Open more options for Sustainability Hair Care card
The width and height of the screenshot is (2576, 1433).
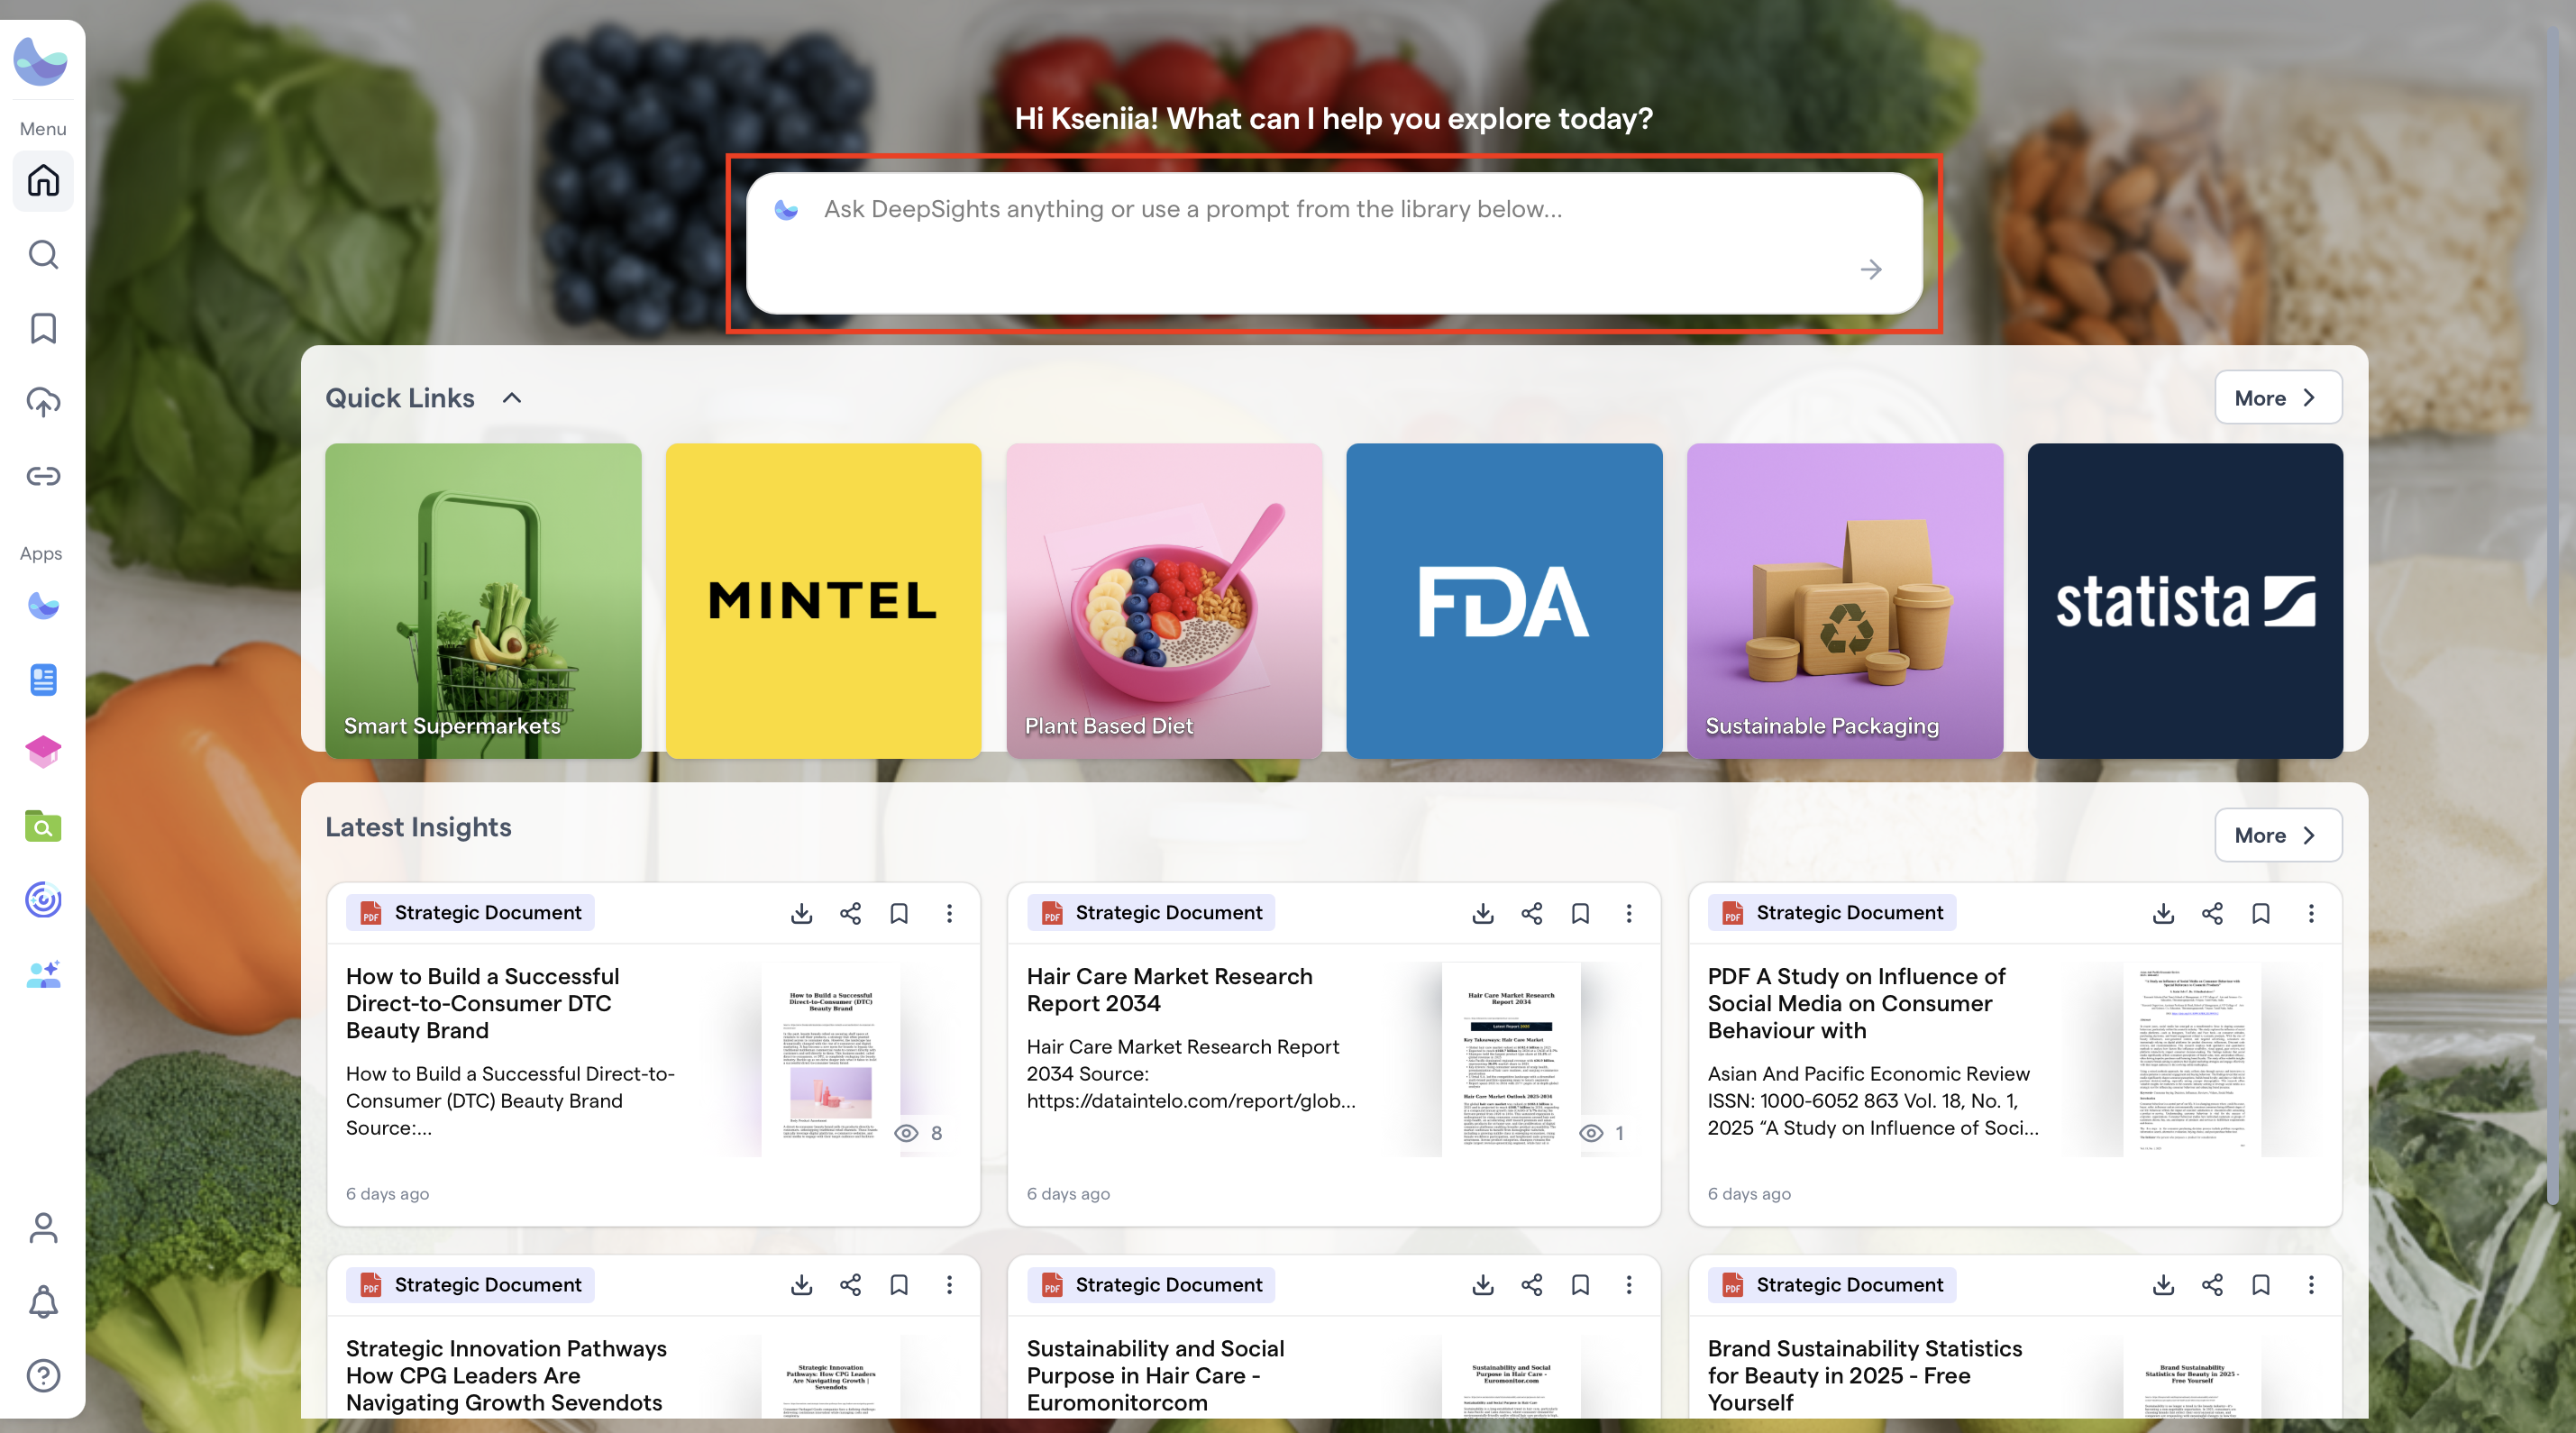coord(1629,1285)
